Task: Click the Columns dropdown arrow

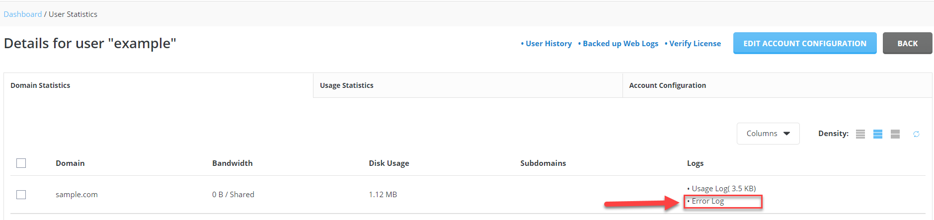Action: (786, 134)
